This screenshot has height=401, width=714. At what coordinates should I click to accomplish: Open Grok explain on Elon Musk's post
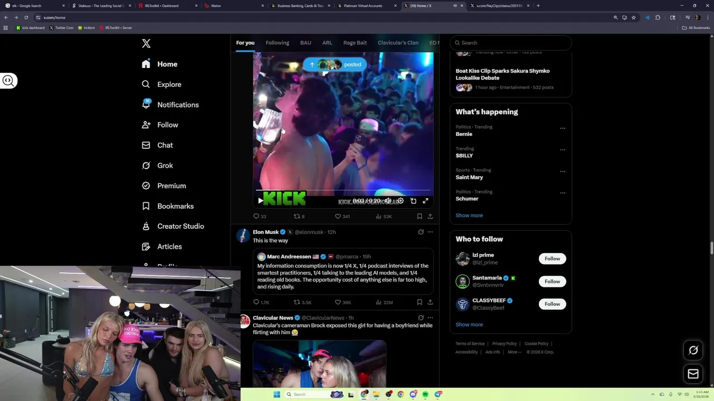tap(421, 232)
